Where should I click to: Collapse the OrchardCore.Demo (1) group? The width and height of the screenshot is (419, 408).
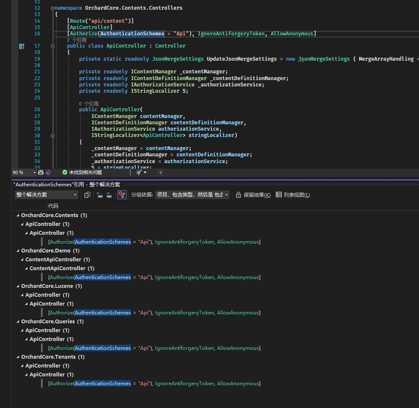pyautogui.click(x=18, y=251)
